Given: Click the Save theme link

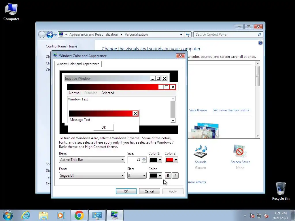Looking at the screenshot, I should pyautogui.click(x=198, y=110).
